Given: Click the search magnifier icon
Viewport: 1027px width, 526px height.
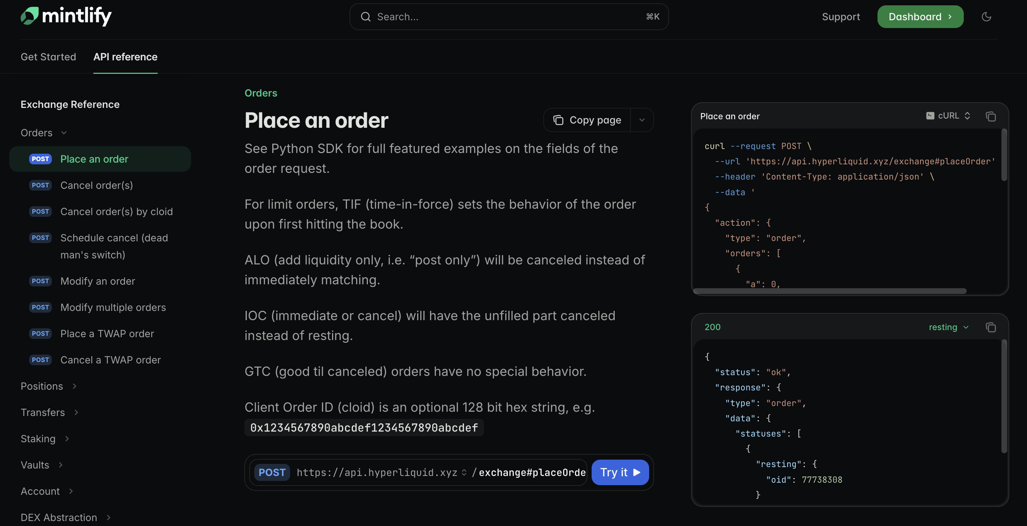Looking at the screenshot, I should coord(365,17).
